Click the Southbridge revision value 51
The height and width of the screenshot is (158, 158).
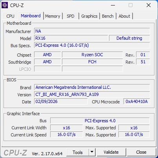click(143, 62)
